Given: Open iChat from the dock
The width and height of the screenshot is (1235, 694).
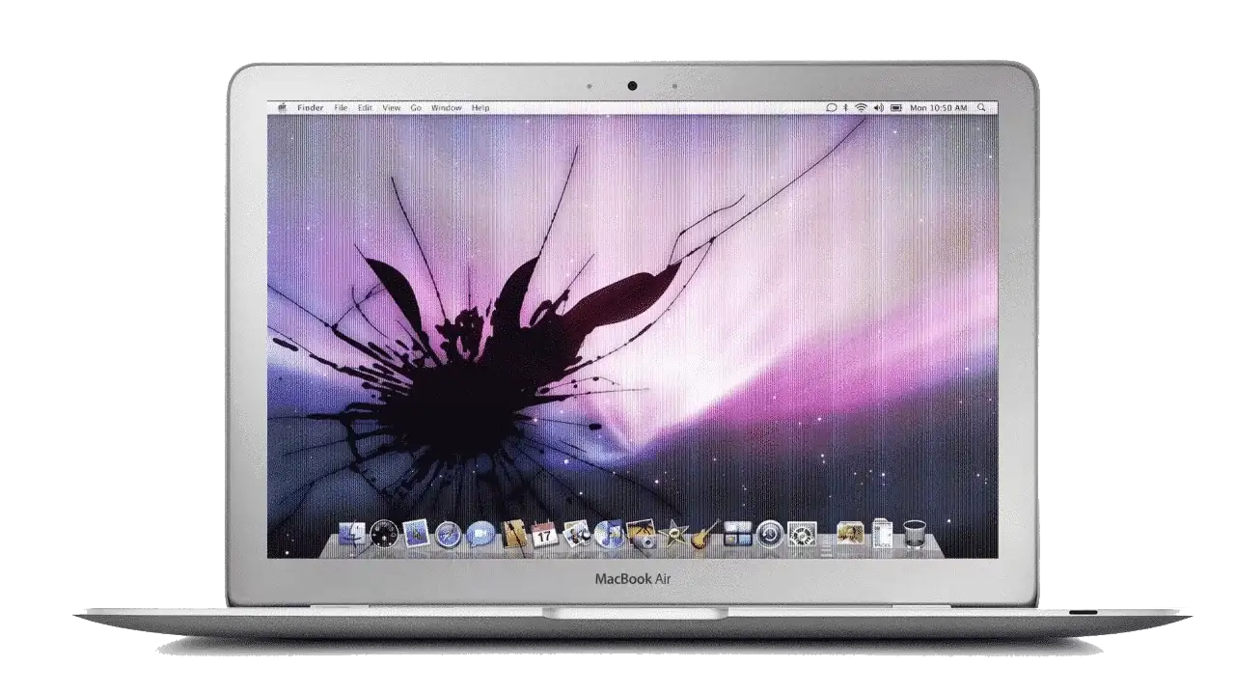Looking at the screenshot, I should [x=480, y=534].
